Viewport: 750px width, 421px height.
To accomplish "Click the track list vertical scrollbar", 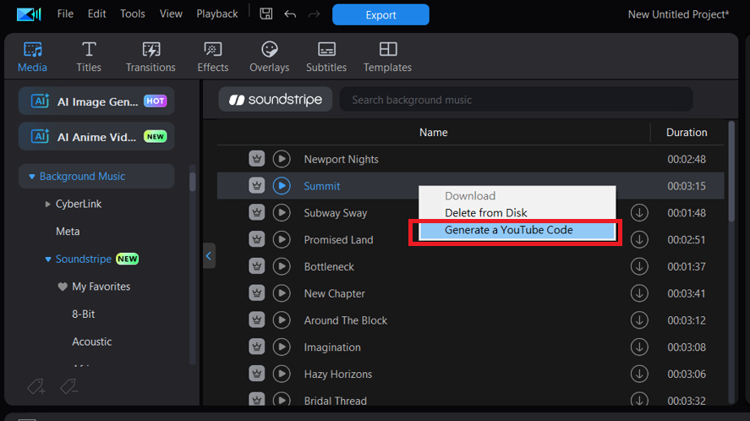I will click(731, 172).
